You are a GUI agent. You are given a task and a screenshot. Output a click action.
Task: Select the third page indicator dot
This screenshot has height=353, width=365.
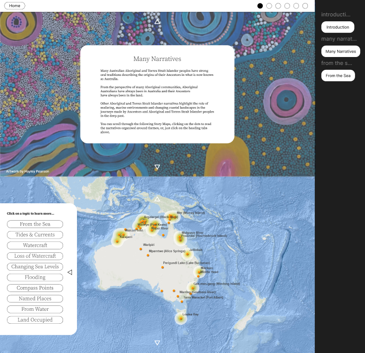[x=278, y=6]
